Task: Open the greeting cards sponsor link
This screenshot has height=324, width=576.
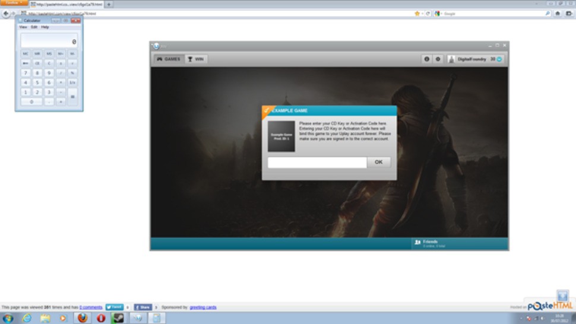Action: [203, 307]
